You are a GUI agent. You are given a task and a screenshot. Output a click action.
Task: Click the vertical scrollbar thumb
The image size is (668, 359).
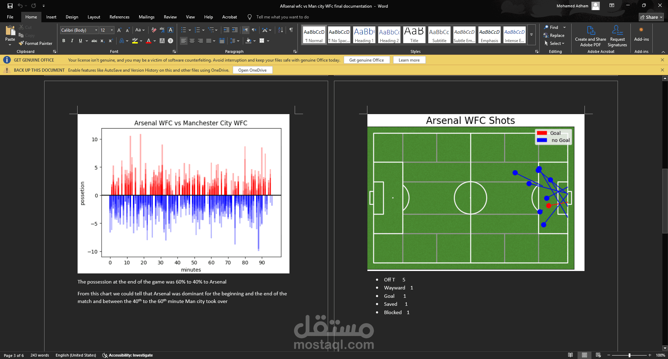click(665, 201)
